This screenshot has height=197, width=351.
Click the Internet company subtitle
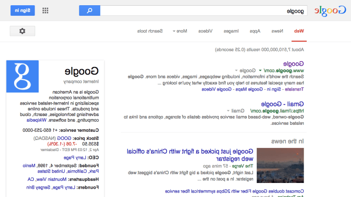pyautogui.click(x=81, y=82)
